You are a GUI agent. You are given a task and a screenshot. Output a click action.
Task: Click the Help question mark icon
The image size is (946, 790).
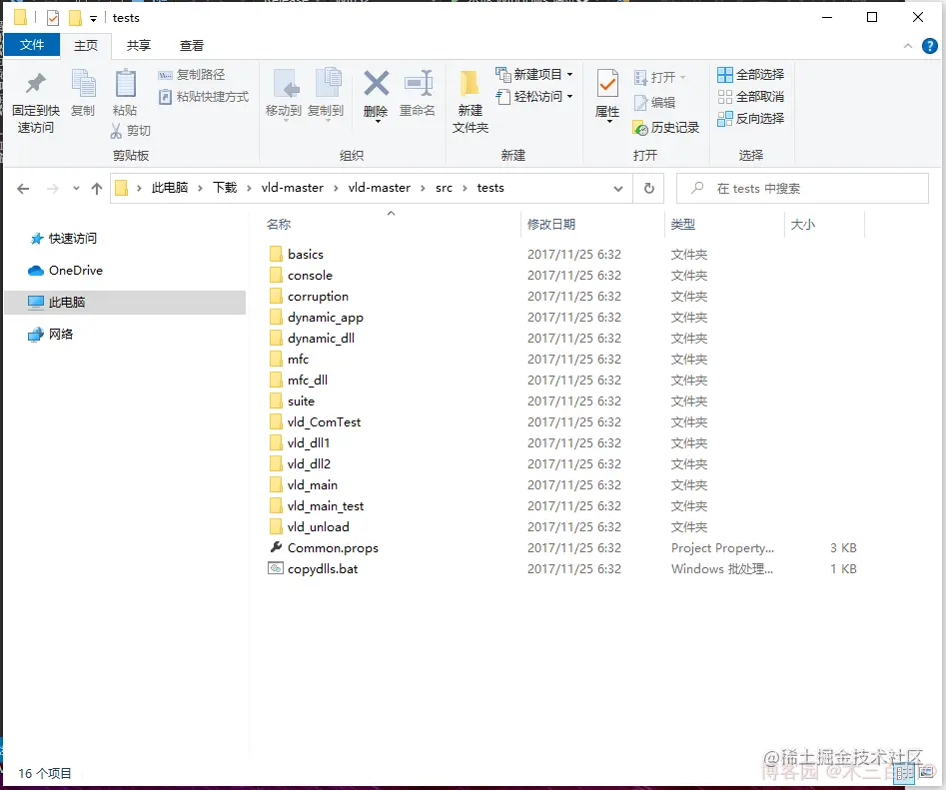[930, 46]
